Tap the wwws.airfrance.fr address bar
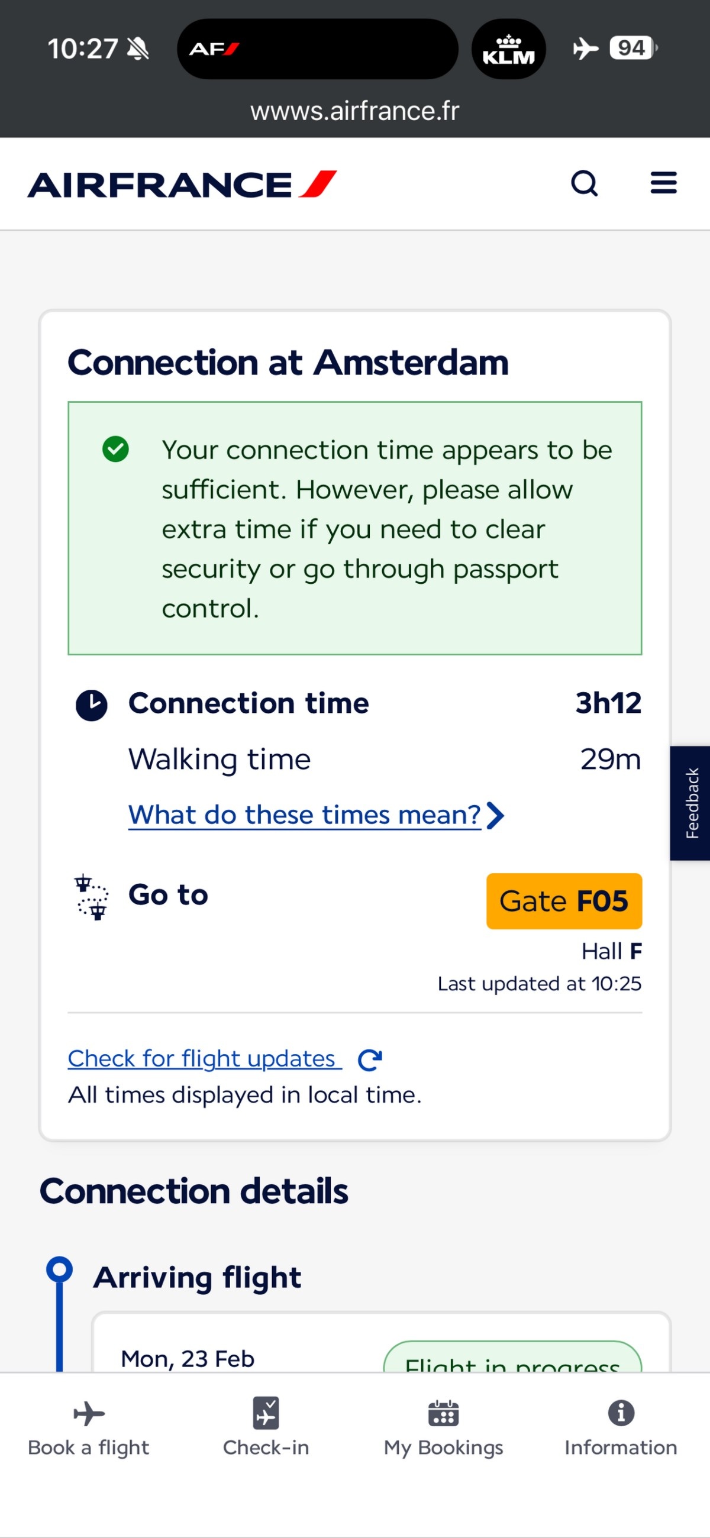710x1538 pixels. coord(354,111)
